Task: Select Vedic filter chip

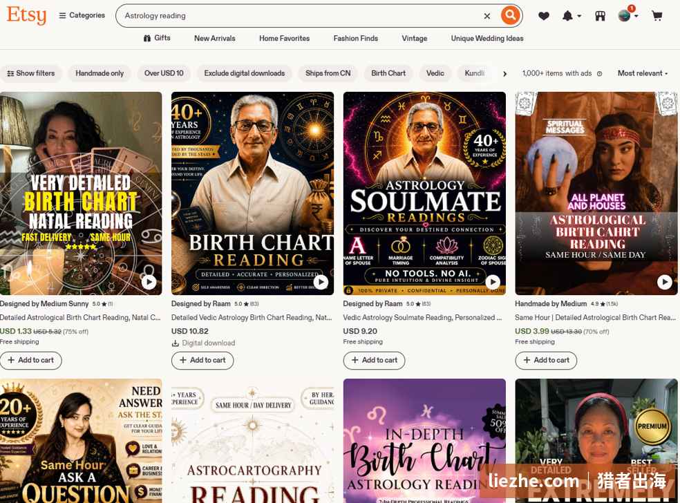Action: pos(435,73)
